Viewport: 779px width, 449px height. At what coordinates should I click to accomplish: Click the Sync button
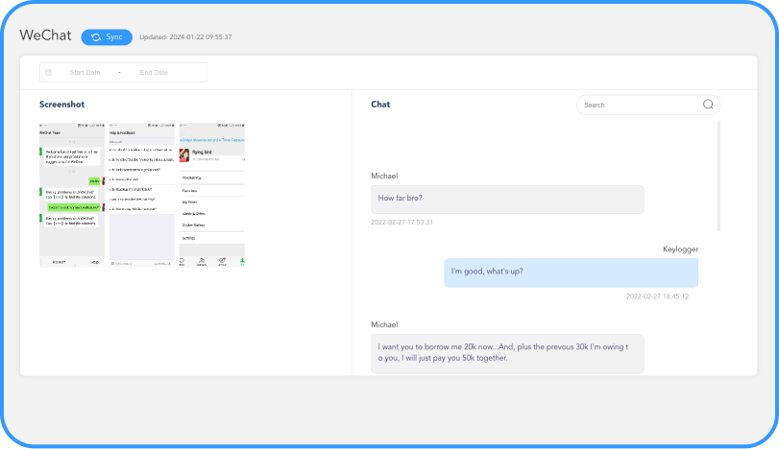107,36
